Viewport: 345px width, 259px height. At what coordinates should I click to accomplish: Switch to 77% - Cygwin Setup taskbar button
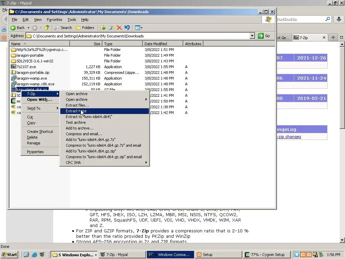point(267,255)
